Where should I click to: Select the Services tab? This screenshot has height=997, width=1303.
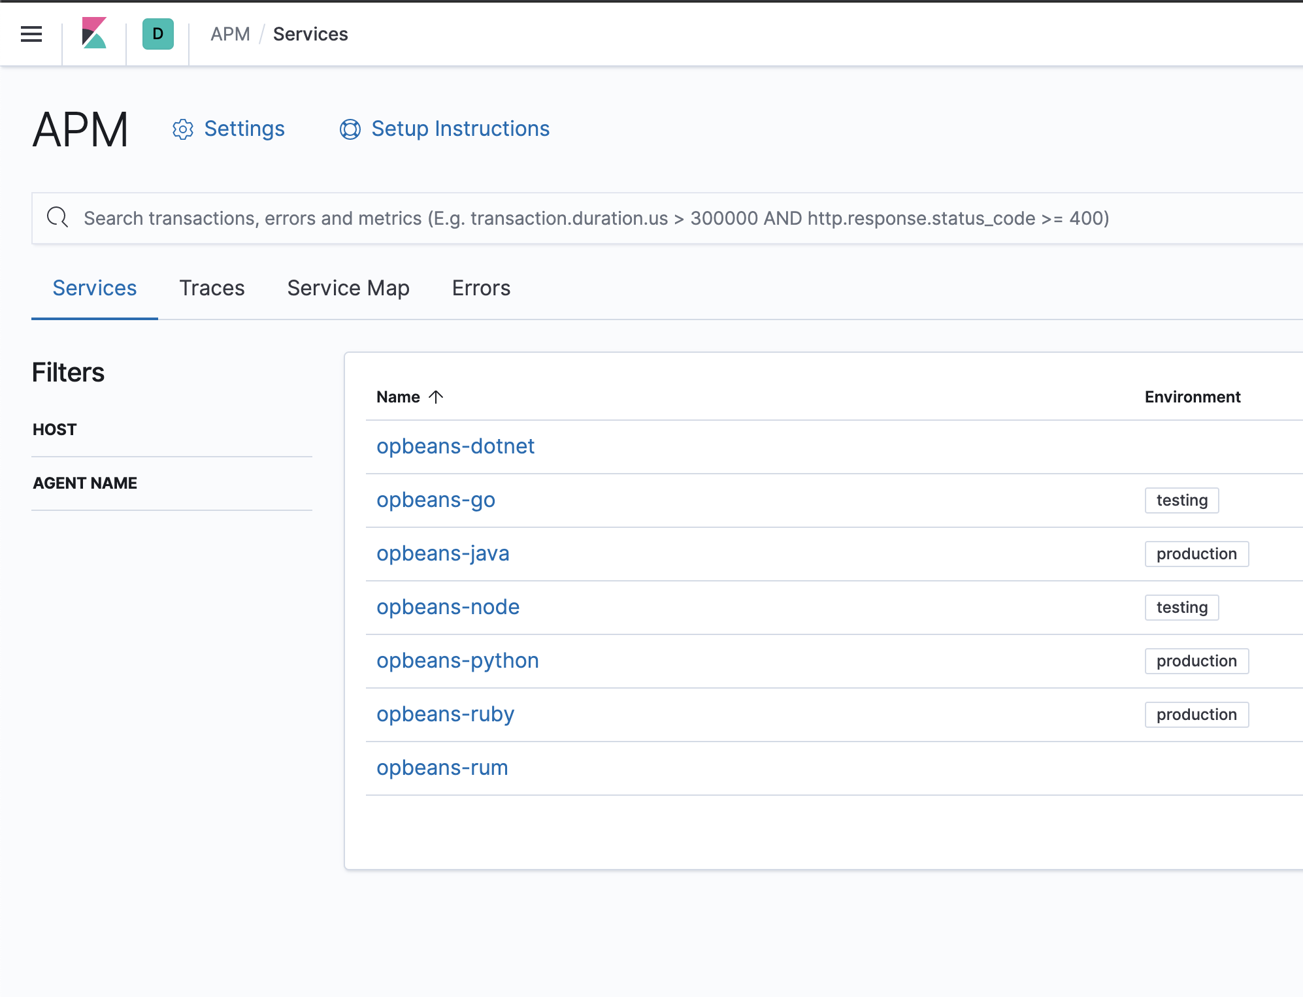coord(95,288)
